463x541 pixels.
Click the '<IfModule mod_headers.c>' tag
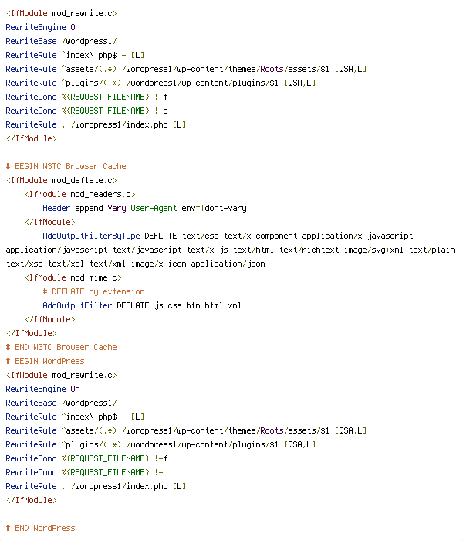point(80,194)
